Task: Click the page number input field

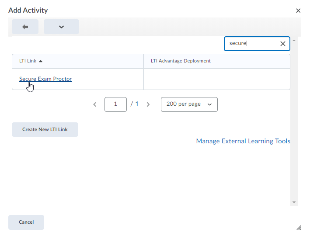Action: click(115, 104)
